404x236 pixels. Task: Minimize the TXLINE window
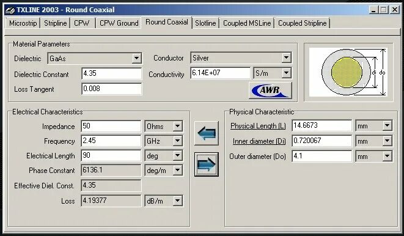[373, 10]
